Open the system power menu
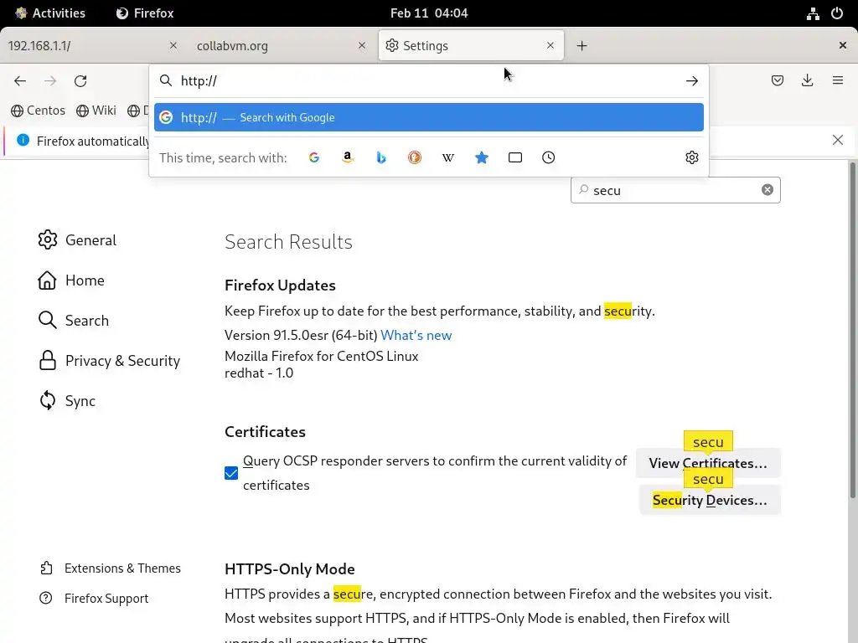The width and height of the screenshot is (858, 643). tap(837, 13)
